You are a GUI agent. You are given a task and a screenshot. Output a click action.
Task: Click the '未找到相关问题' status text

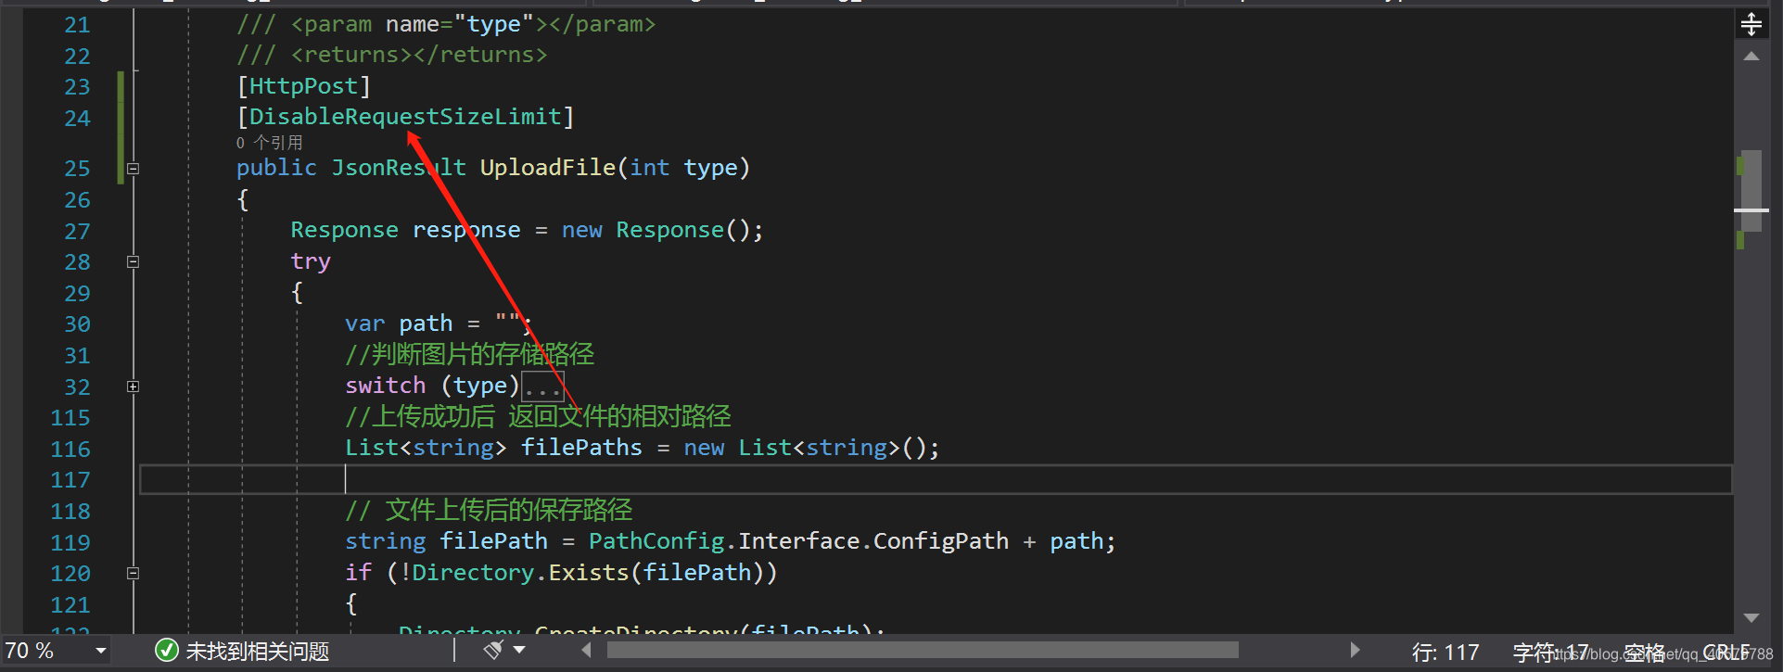258,652
